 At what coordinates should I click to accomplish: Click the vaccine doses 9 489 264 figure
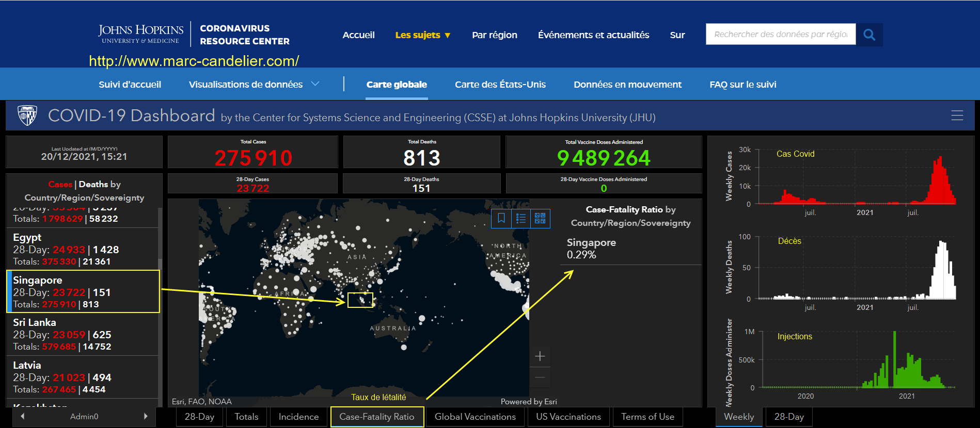click(604, 158)
